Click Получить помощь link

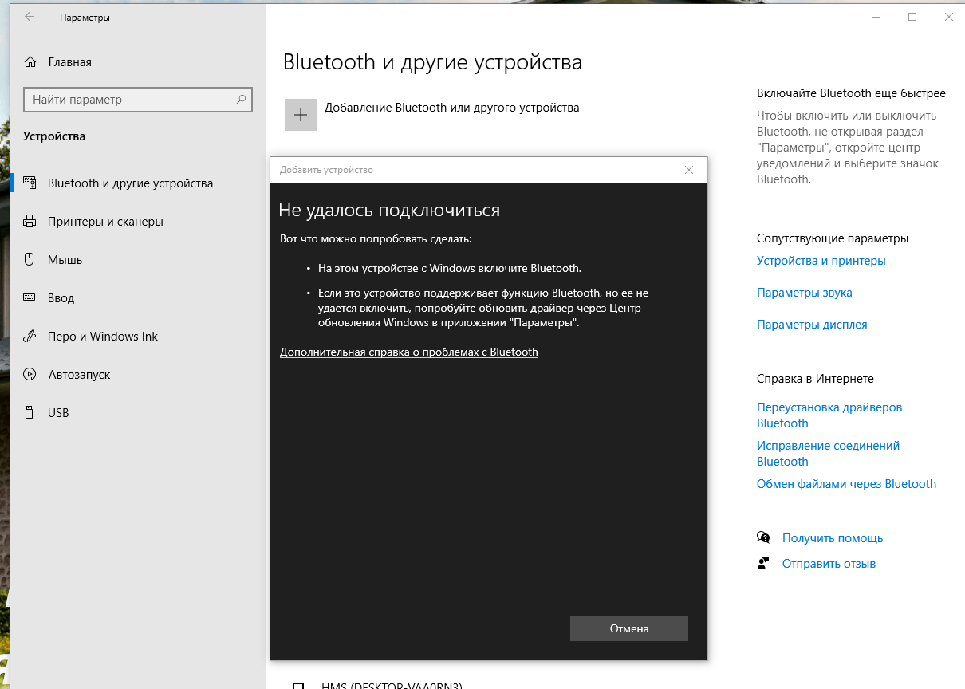[833, 538]
